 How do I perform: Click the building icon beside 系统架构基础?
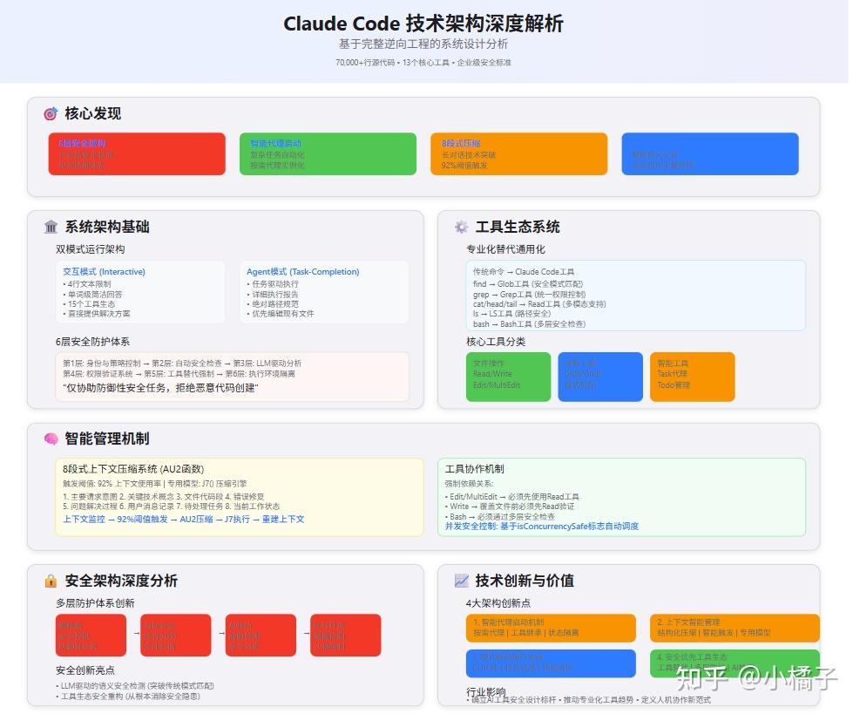51,227
